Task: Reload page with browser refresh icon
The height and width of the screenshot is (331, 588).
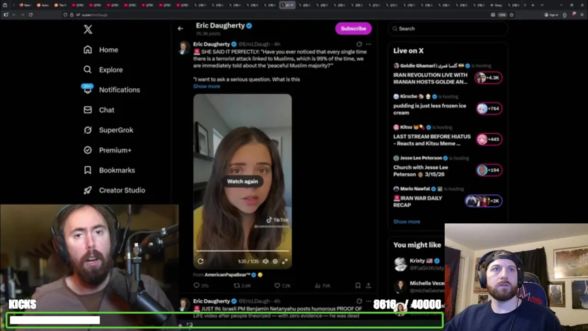Action: tap(30, 15)
